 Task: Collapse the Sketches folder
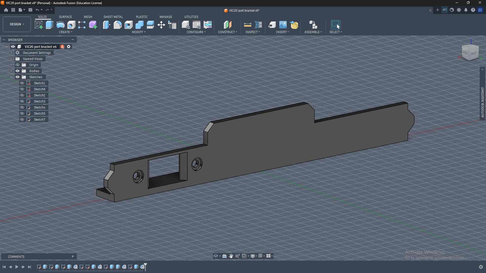click(x=11, y=77)
